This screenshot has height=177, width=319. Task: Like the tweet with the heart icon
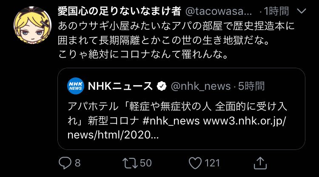click(195, 163)
